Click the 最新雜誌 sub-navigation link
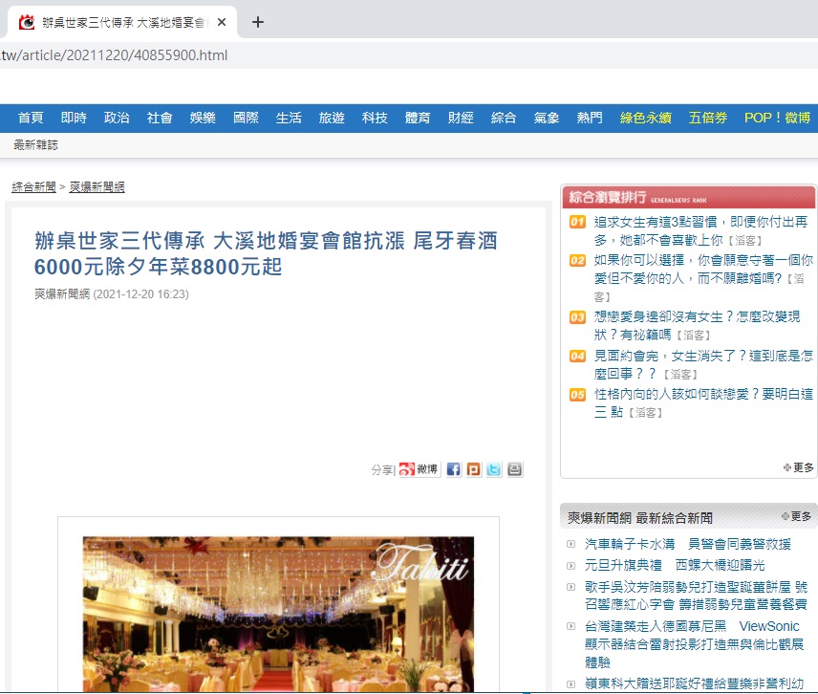The image size is (818, 694). (35, 145)
